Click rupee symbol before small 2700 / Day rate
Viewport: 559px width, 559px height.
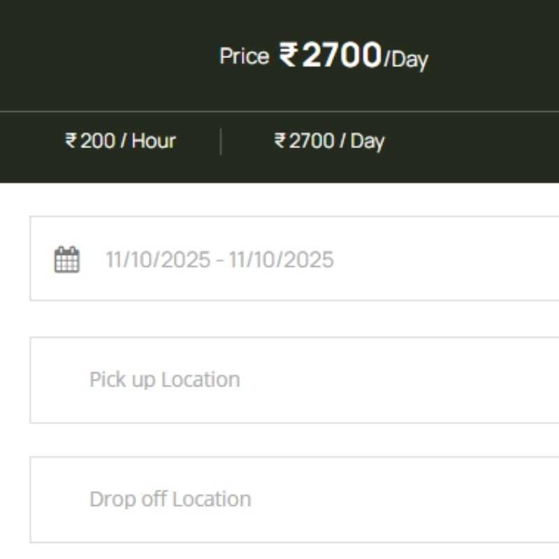[280, 141]
